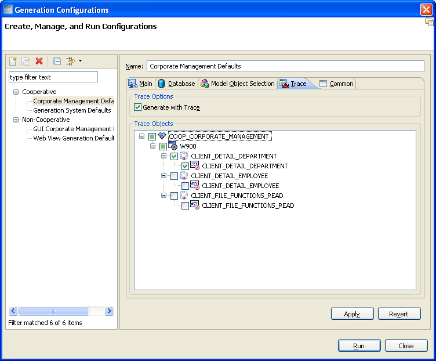Click the scroll right arrow in configurations list
Viewport: 436px width, 361px height.
[109, 311]
